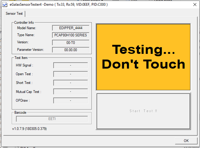Click the "Open Test :" label
Screen dimensions: 200x148
(x=24, y=74)
